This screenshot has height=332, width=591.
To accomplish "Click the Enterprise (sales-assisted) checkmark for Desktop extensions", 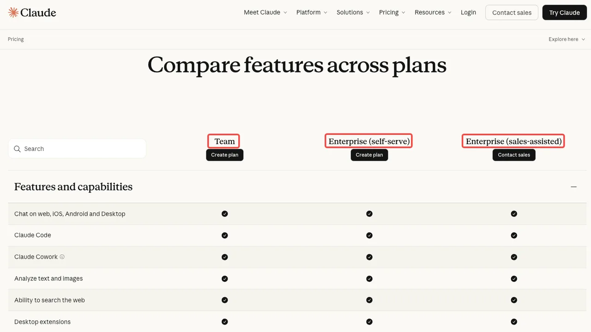I will [x=514, y=322].
